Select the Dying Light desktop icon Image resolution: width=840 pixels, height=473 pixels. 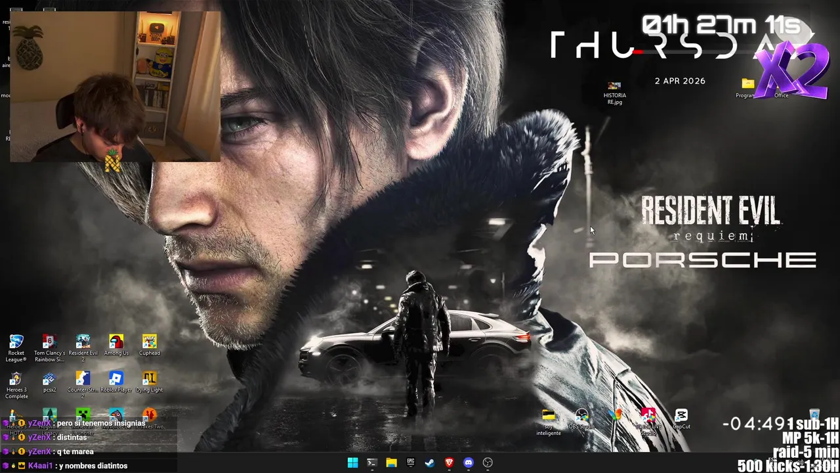(150, 382)
